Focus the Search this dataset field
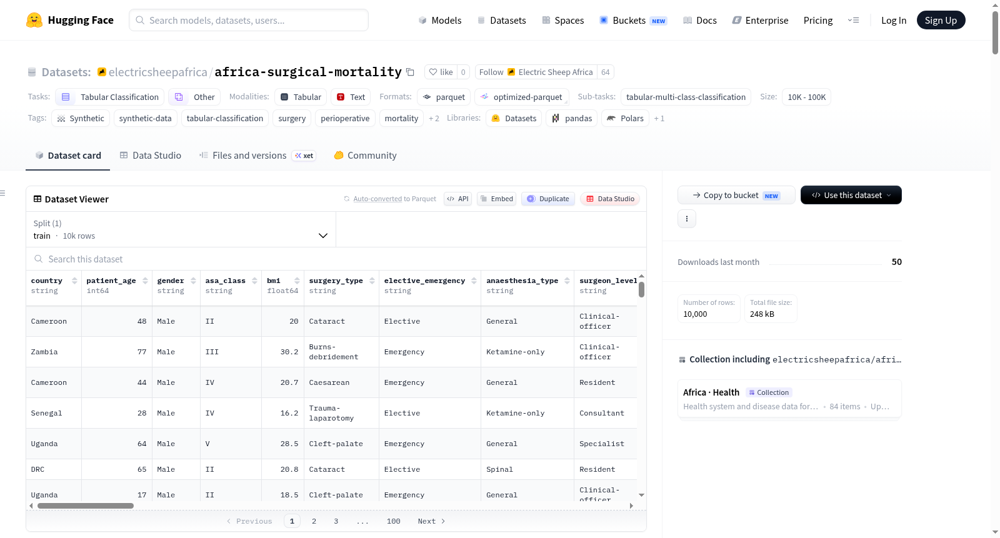 [336, 259]
